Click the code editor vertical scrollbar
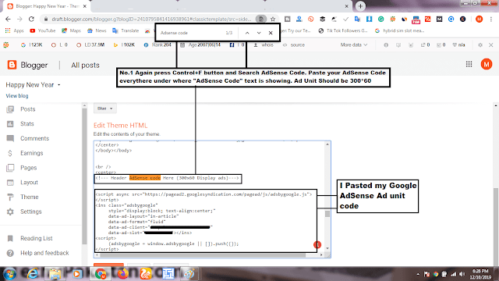Image resolution: width=499 pixels, height=281 pixels. click(x=327, y=197)
